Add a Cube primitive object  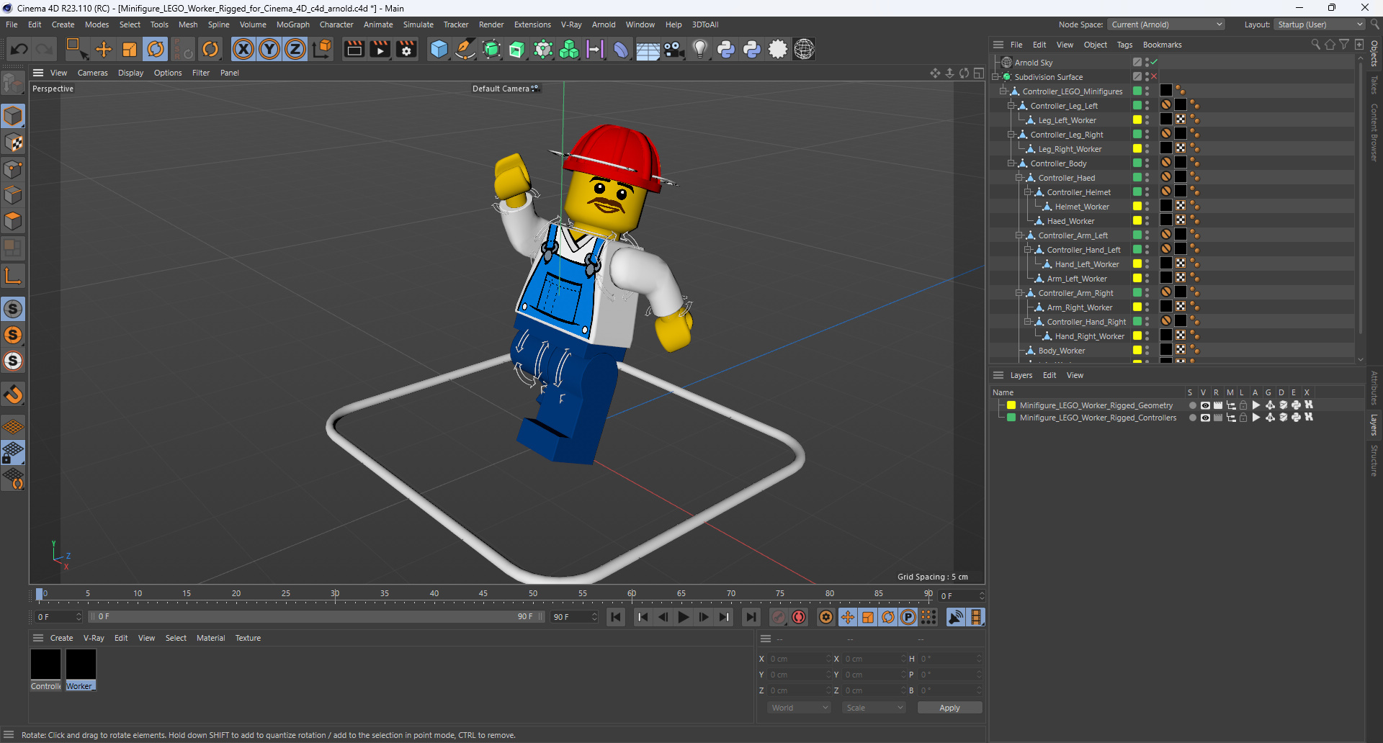click(x=439, y=49)
